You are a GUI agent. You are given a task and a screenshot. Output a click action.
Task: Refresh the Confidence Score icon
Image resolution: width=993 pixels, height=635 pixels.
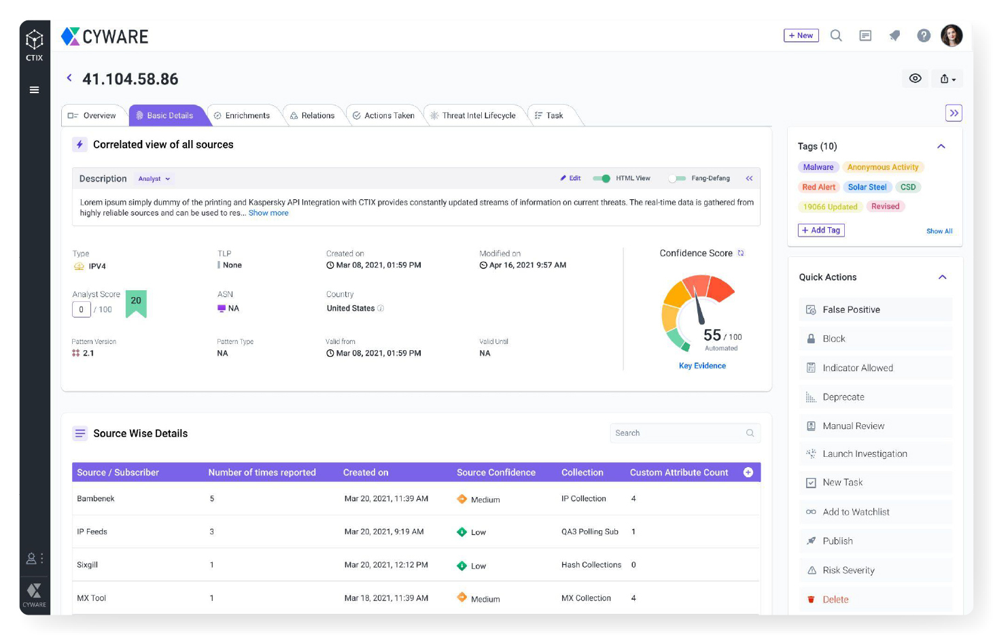741,253
